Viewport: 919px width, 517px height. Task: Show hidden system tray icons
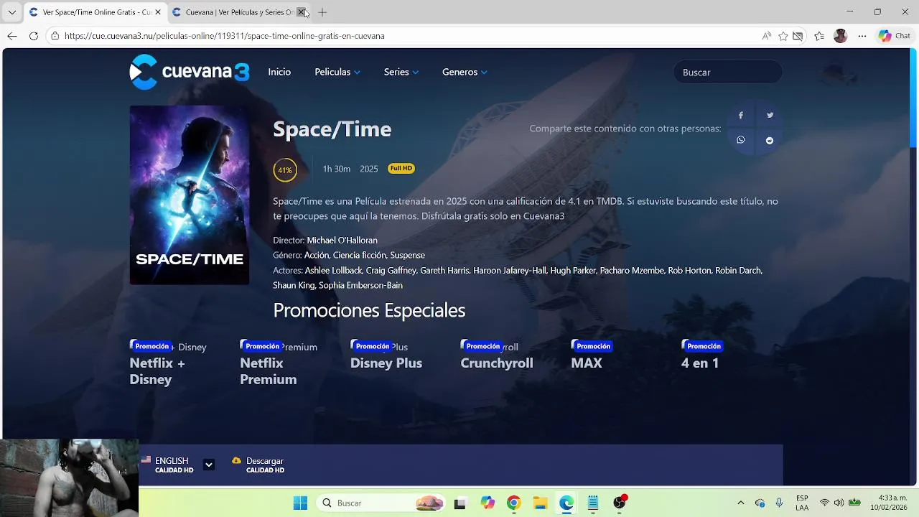741,503
